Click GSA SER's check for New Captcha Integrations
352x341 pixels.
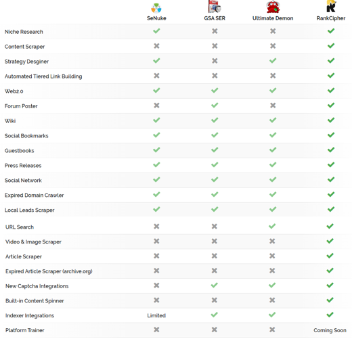215,286
